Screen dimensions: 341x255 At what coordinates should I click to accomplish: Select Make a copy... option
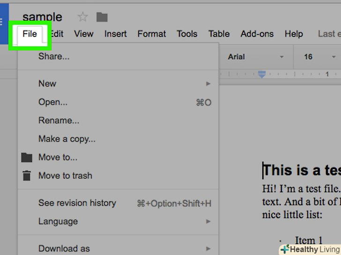(x=118, y=139)
